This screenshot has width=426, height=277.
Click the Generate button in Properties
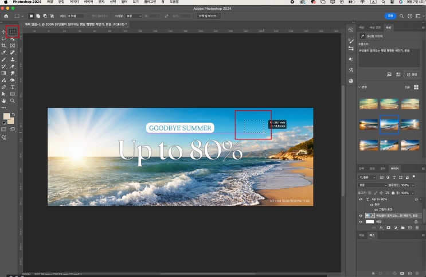click(412, 75)
